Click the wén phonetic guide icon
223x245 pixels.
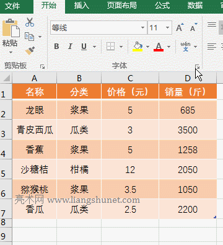coord(185,47)
